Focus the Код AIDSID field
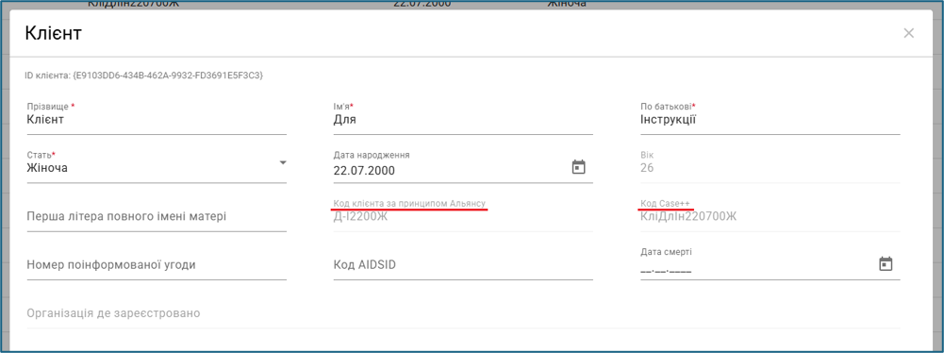This screenshot has height=353, width=944. pos(463,265)
